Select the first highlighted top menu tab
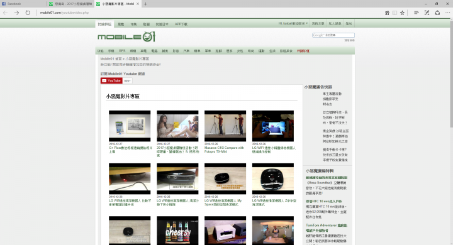This screenshot has height=245, width=453. click(104, 24)
